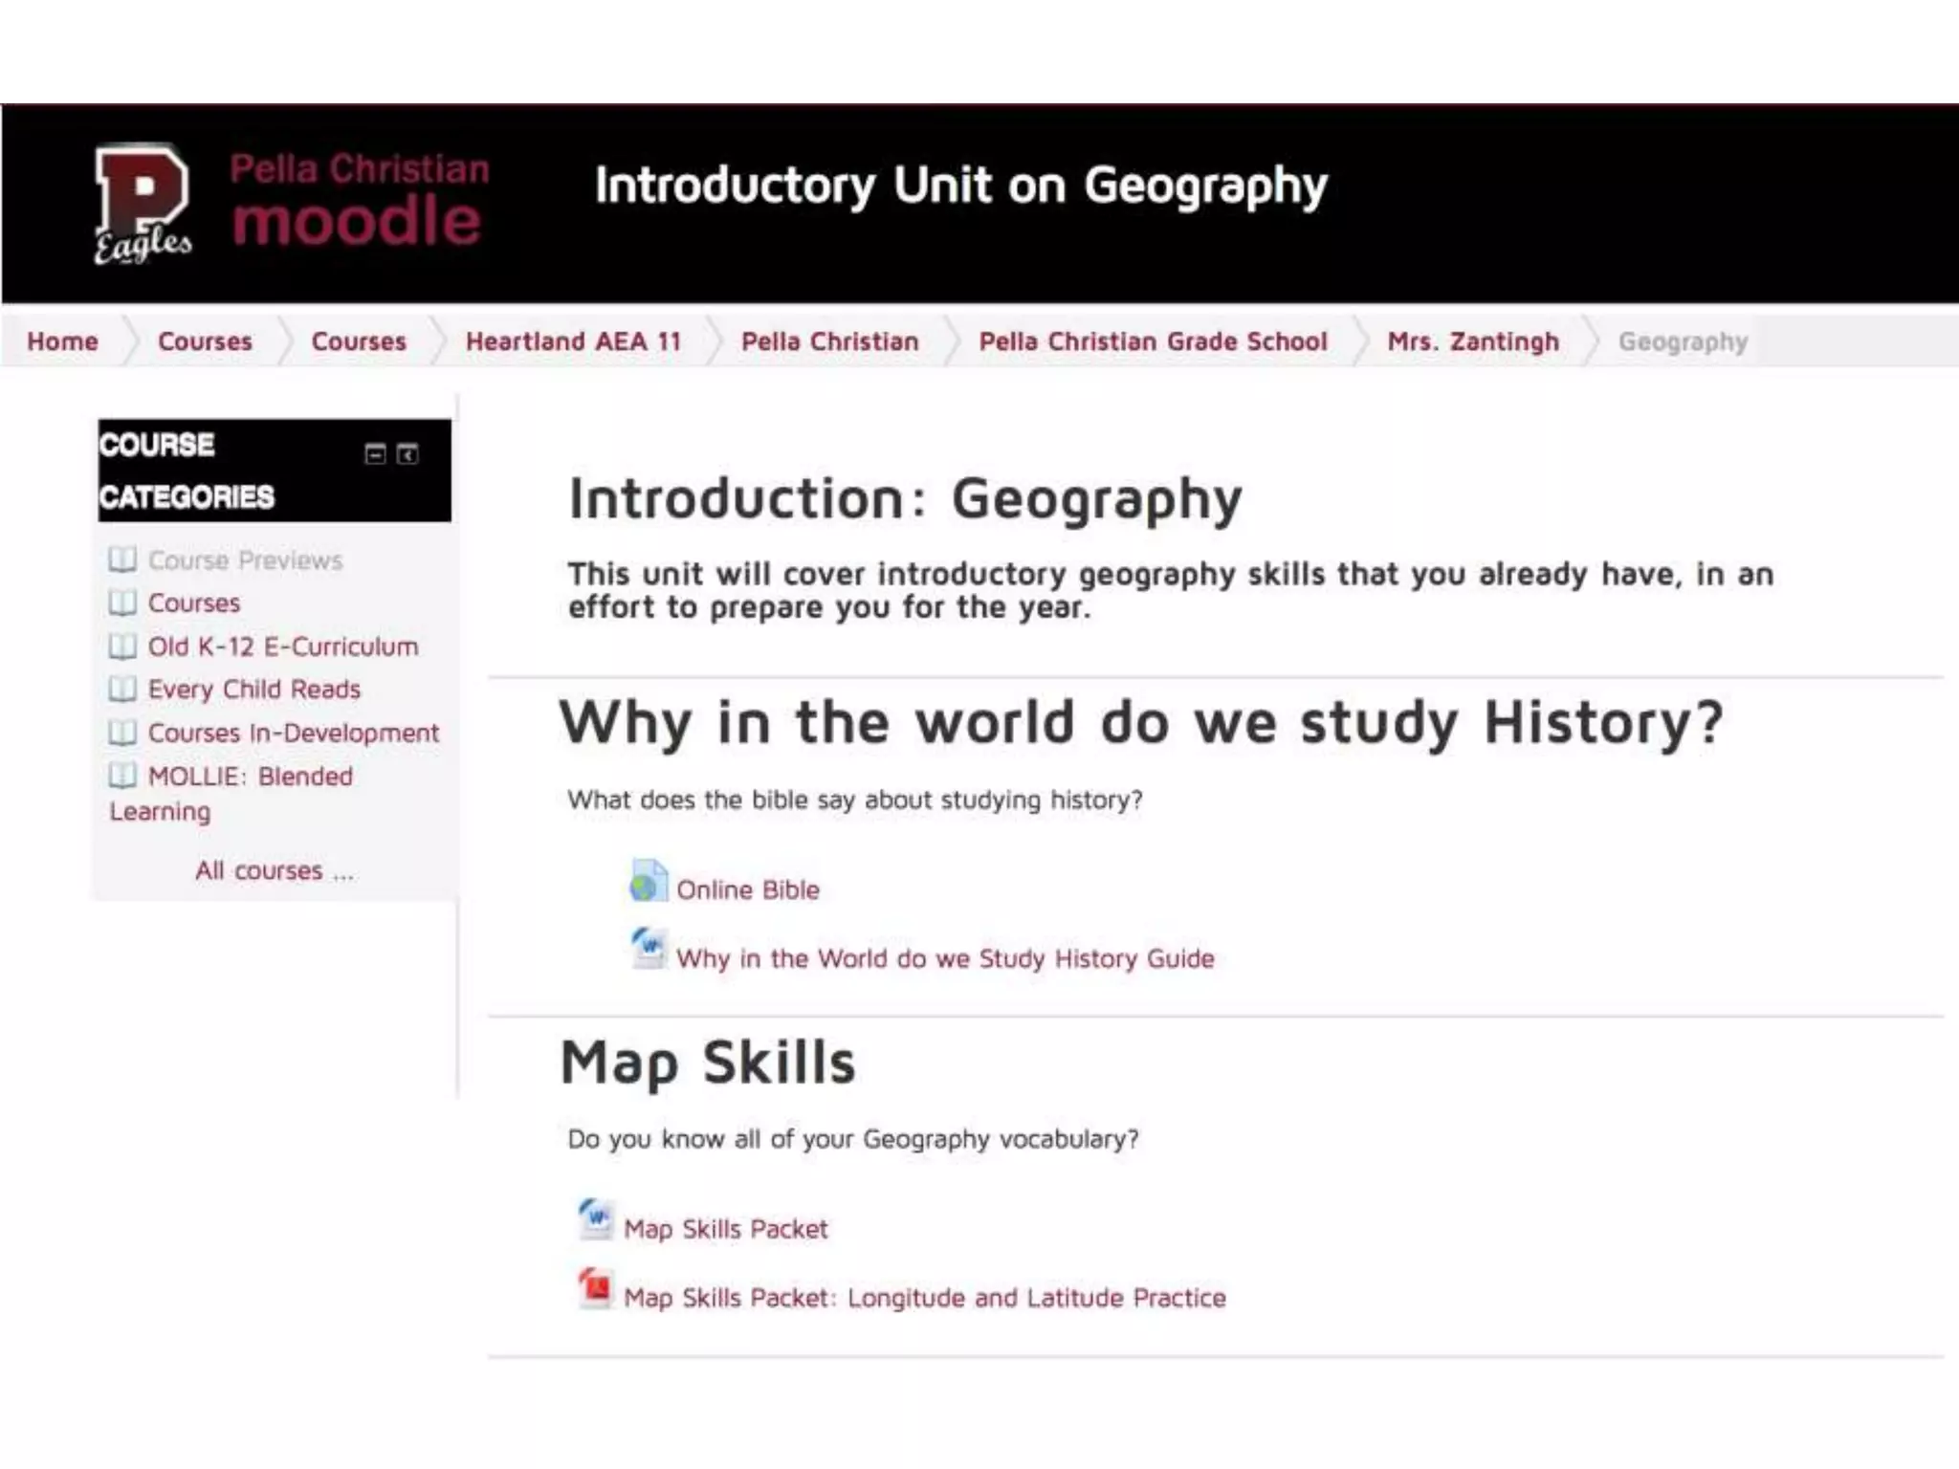The height and width of the screenshot is (1469, 1959).
Task: Navigate to Pella Christian Grade School
Action: tap(1153, 341)
